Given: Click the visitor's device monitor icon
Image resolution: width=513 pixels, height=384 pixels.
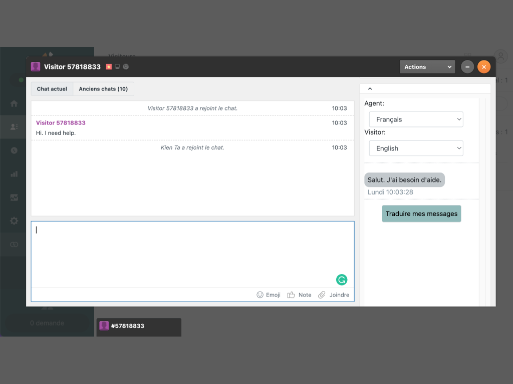Looking at the screenshot, I should pos(117,65).
